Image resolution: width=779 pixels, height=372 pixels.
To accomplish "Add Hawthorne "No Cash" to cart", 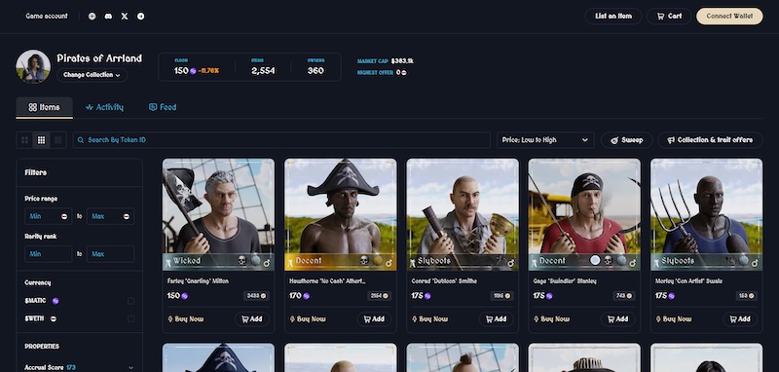I will pyautogui.click(x=374, y=318).
